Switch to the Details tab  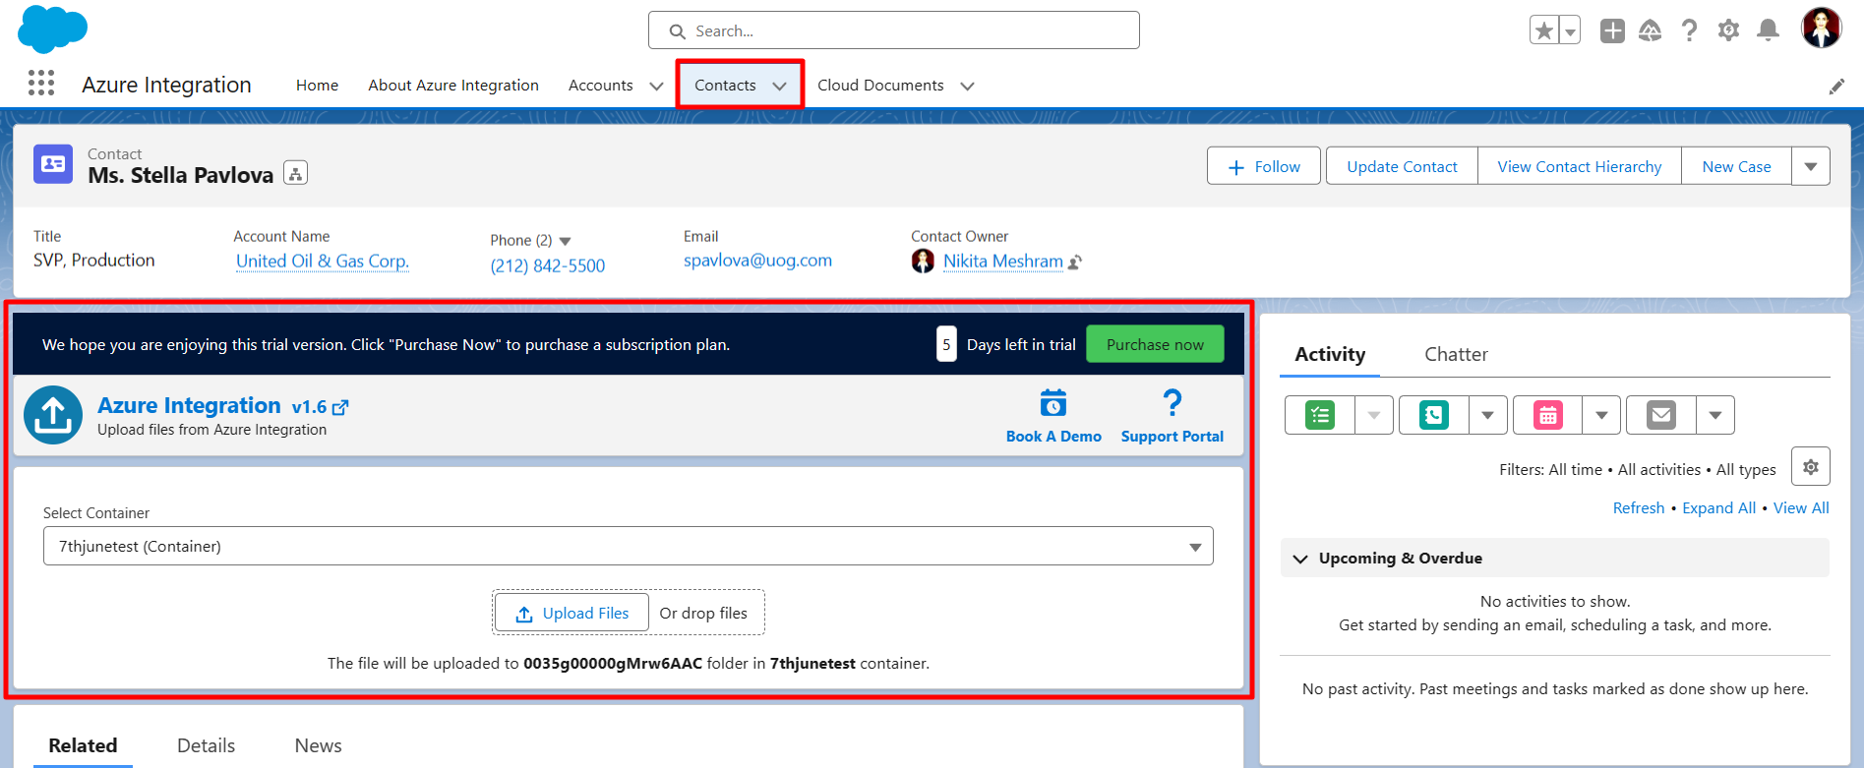point(206,745)
